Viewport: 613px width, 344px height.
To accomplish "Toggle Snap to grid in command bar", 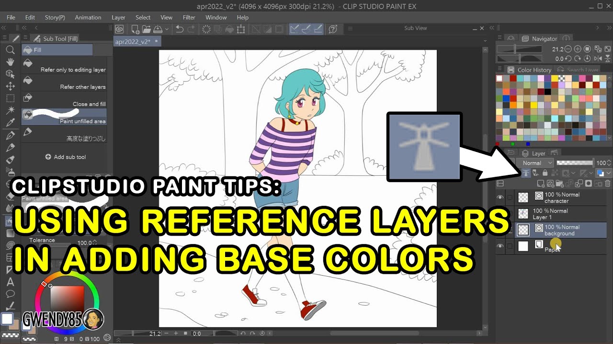I will pyautogui.click(x=318, y=29).
